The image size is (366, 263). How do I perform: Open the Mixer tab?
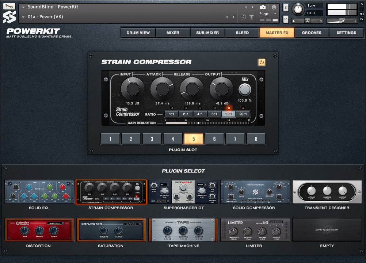click(x=173, y=33)
